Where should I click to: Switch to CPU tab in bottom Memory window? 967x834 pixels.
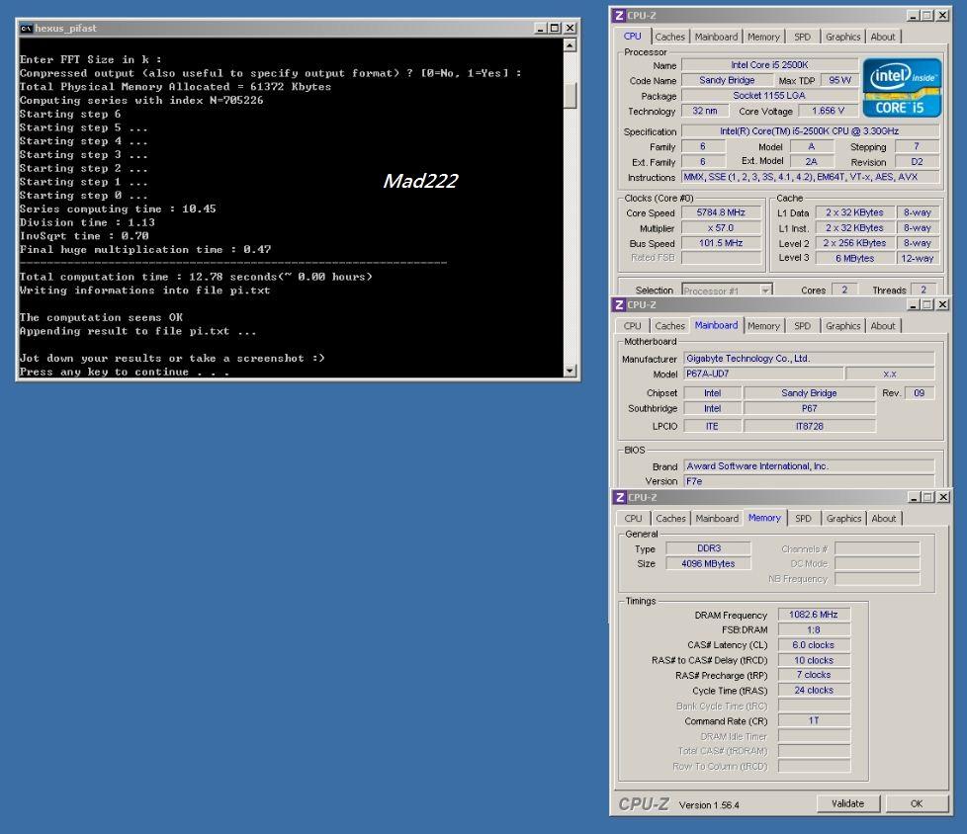tap(634, 519)
